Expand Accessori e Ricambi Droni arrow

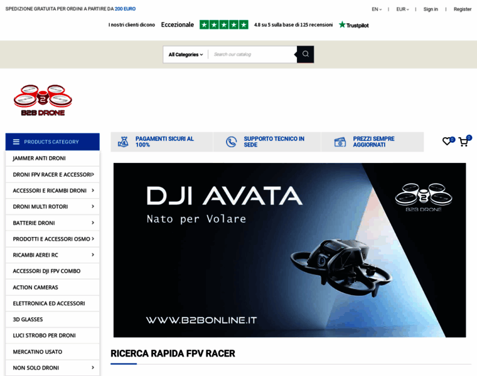pyautogui.click(x=93, y=191)
